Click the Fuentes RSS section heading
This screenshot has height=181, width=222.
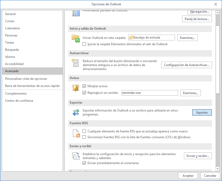click(79, 123)
